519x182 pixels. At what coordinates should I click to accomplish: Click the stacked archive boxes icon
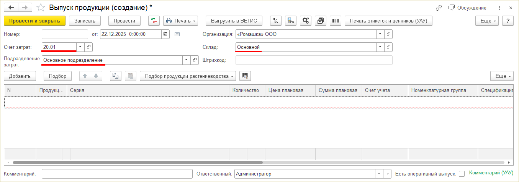click(321, 21)
